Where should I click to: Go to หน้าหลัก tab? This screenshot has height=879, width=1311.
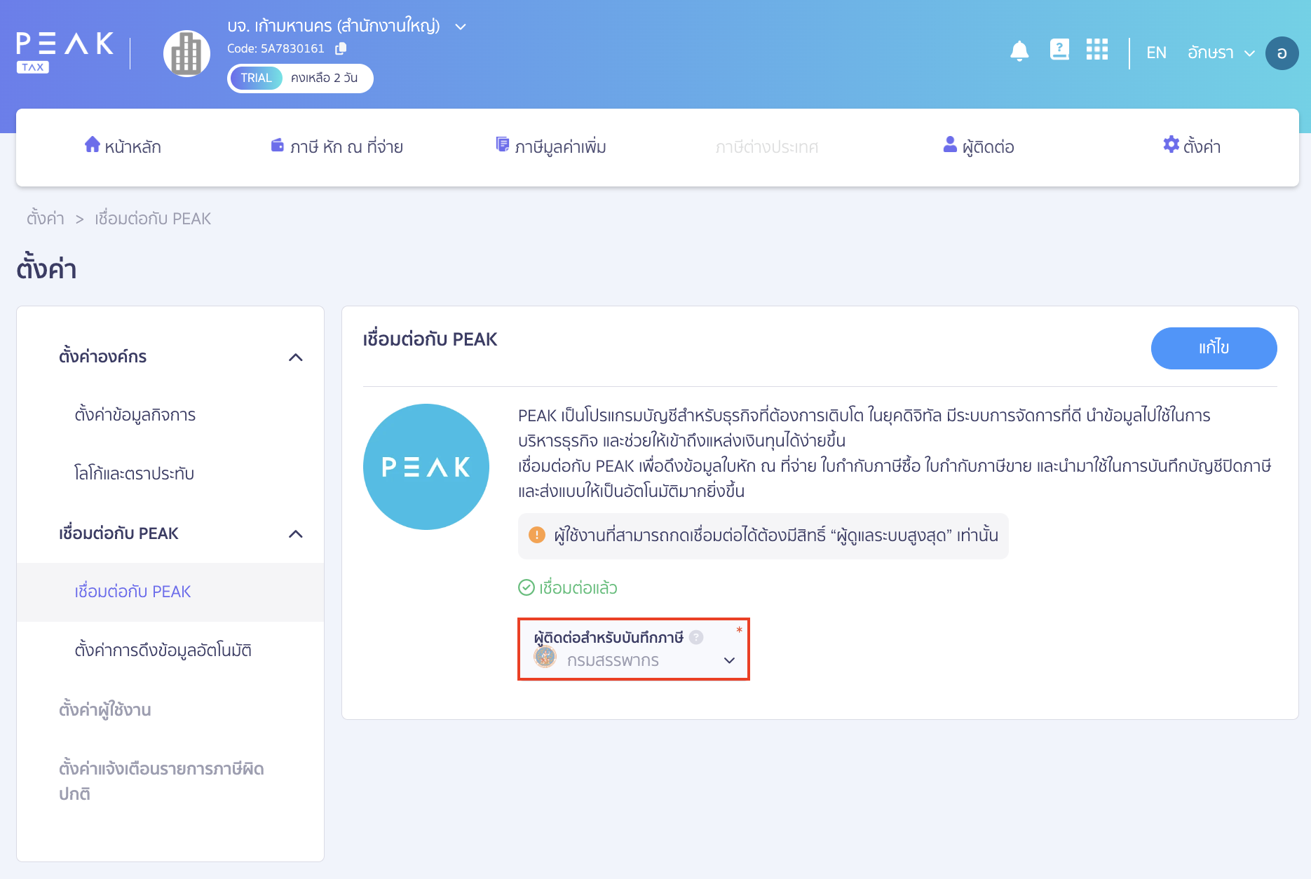click(123, 146)
